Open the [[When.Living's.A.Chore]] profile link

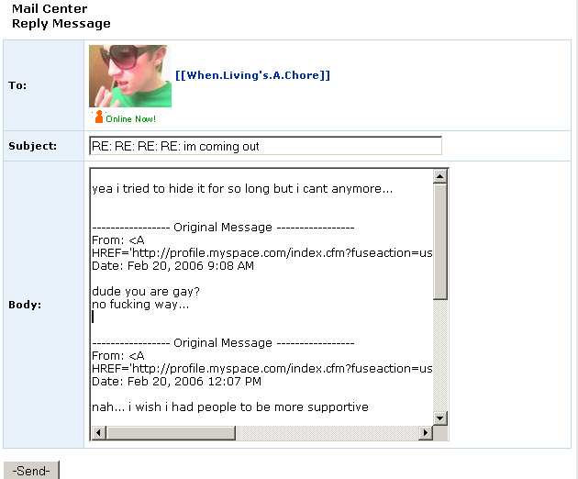click(x=252, y=75)
